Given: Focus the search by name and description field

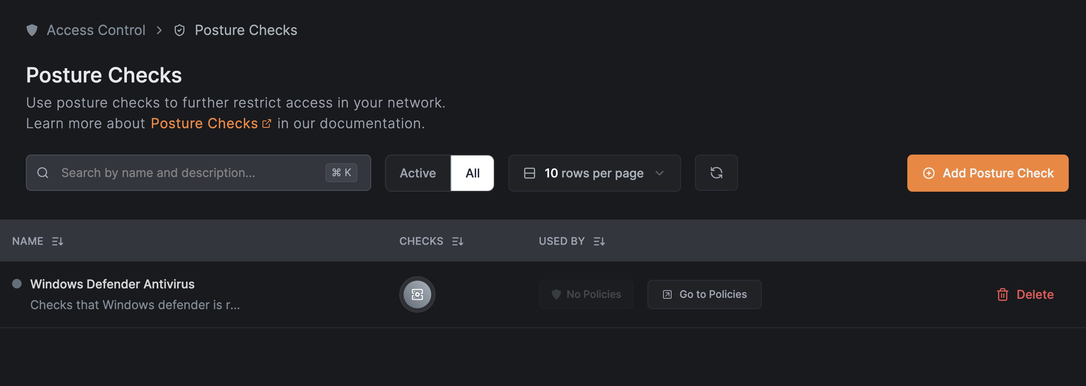Looking at the screenshot, I should click(x=190, y=173).
